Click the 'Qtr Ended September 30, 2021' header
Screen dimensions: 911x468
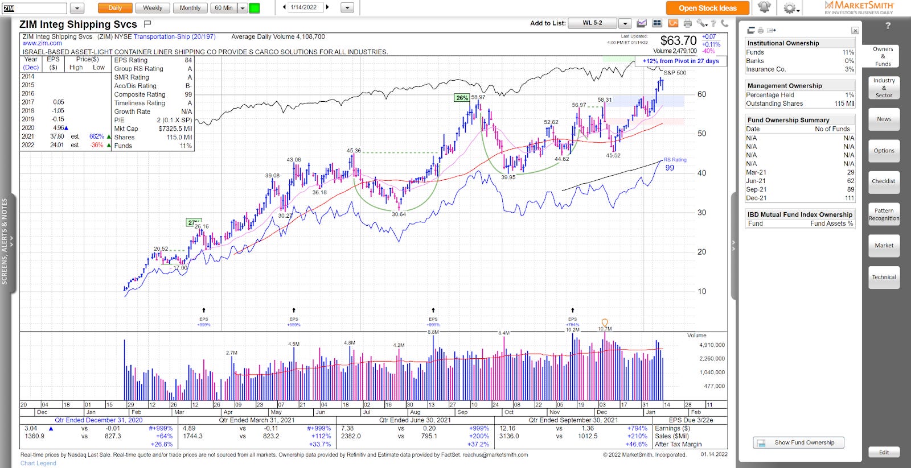pos(573,420)
